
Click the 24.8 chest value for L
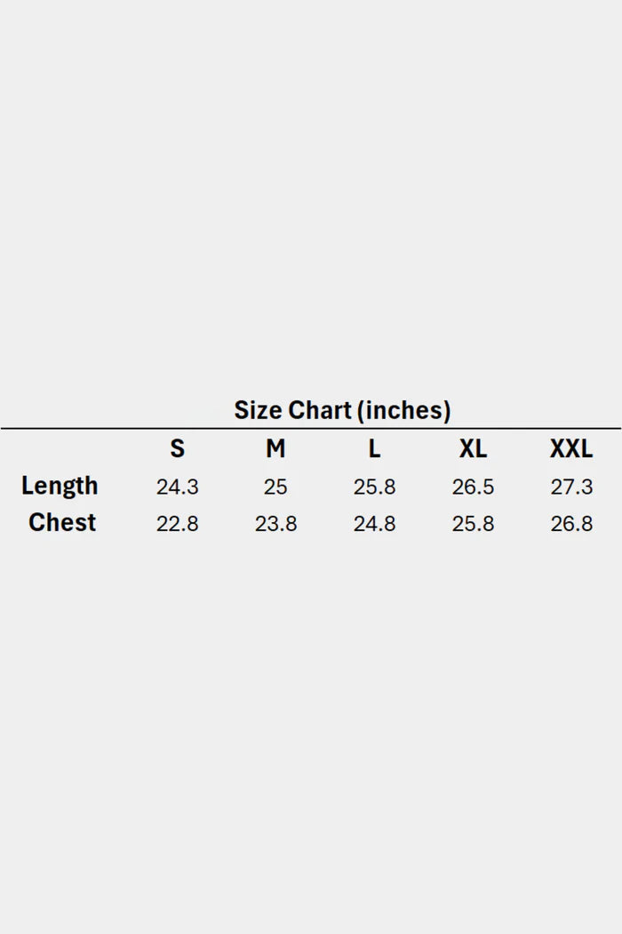point(374,524)
